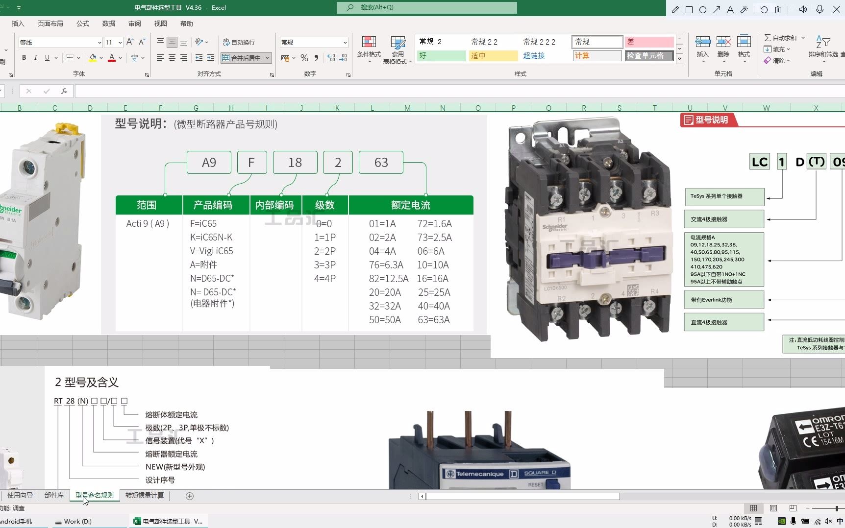
Task: Toggle horizontal center alignment
Action: click(x=172, y=58)
